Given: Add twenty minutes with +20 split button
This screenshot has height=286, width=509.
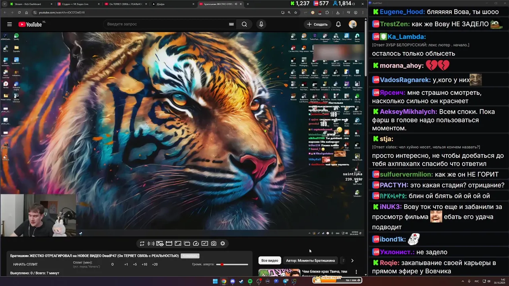Looking at the screenshot, I should click(155, 265).
